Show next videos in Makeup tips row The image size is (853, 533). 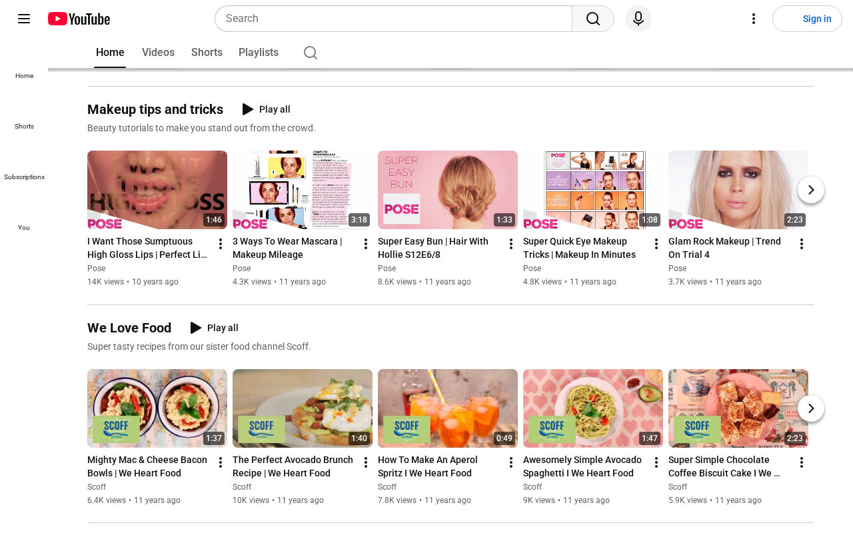(x=811, y=190)
